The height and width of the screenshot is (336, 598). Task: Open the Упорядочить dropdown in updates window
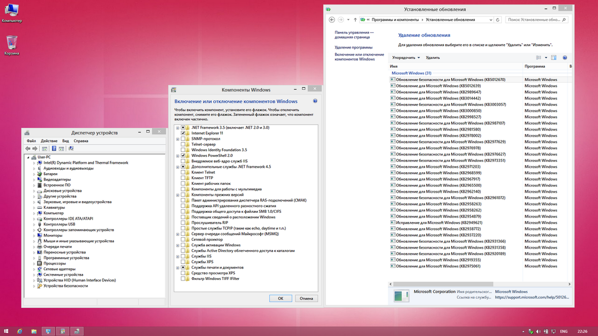(406, 57)
